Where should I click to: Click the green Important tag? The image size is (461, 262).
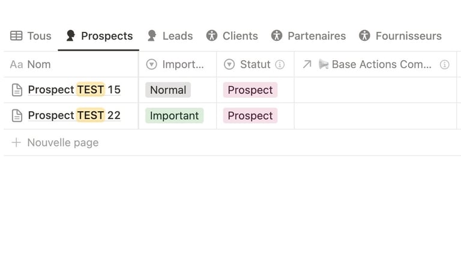pyautogui.click(x=174, y=116)
